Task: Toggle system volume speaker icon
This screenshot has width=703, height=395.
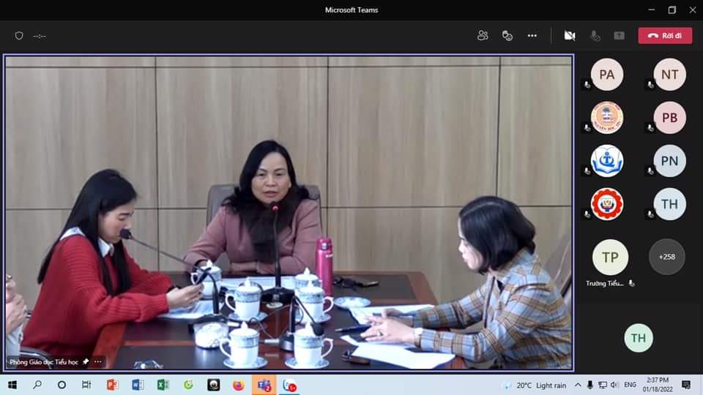Action: tap(614, 385)
